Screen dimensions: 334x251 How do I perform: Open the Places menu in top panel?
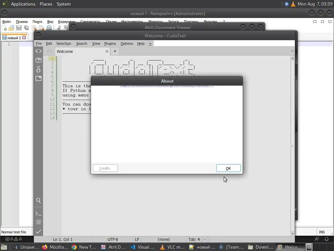tap(46, 4)
